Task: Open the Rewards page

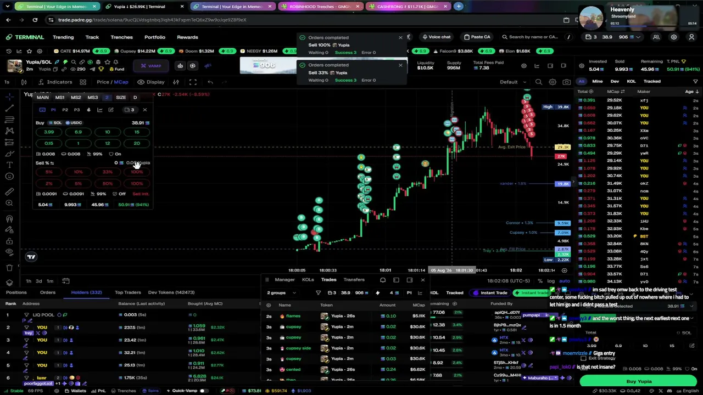Action: pyautogui.click(x=187, y=37)
